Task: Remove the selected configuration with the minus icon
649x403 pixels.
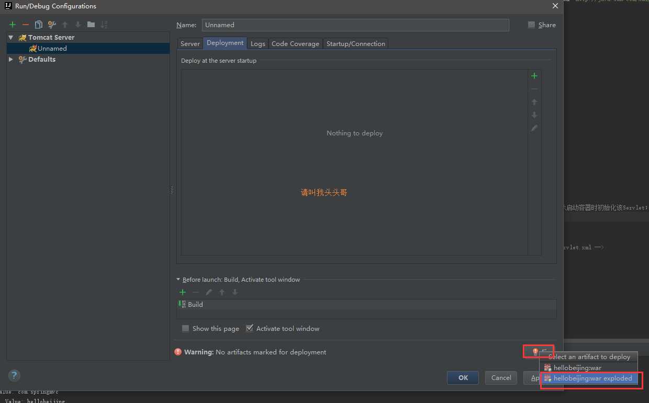Action: coord(26,25)
